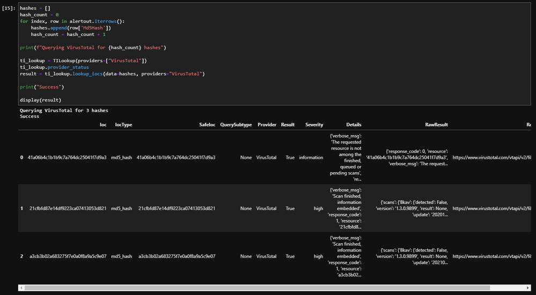The height and width of the screenshot is (295, 536).
Task: Click Ioc hash a3cb3b02a683275f7e0a0f8a9a5c9e07 in row 2
Action: click(x=68, y=256)
